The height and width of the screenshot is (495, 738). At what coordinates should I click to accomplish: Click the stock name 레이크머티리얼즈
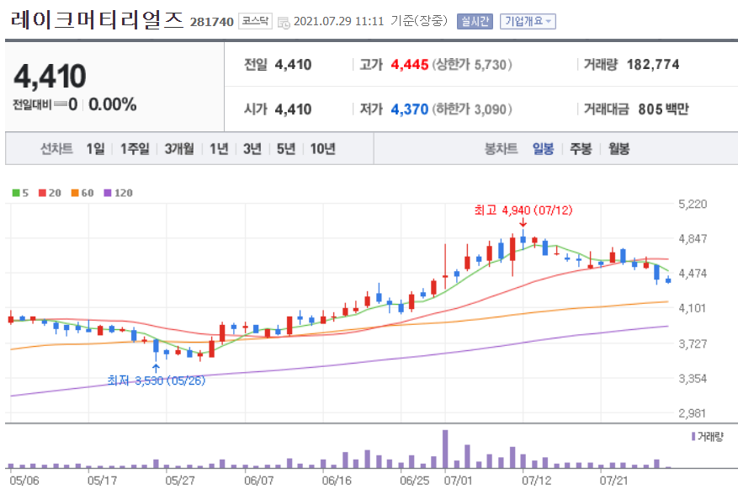(x=97, y=19)
